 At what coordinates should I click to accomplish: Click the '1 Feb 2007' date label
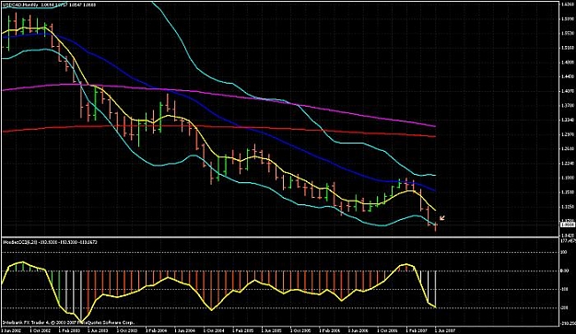click(417, 330)
